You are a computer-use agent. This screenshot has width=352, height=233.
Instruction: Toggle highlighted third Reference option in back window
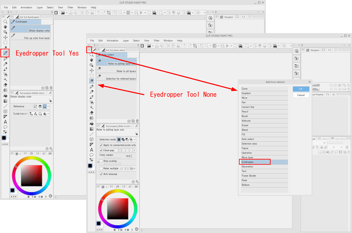44,106
